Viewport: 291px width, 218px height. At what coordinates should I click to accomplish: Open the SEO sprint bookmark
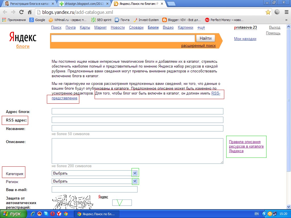click(x=101, y=20)
